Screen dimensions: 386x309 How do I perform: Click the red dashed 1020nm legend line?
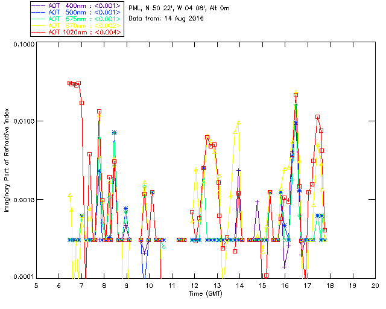click(39, 32)
